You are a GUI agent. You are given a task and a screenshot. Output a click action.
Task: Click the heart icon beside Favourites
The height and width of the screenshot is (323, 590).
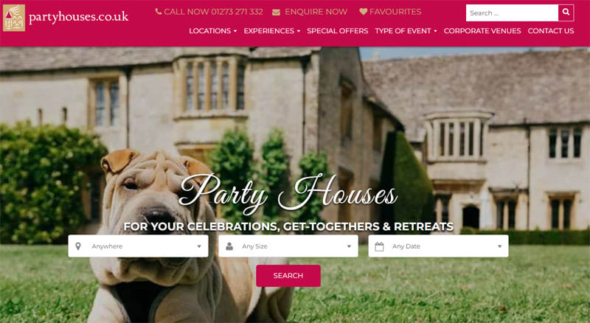point(363,12)
